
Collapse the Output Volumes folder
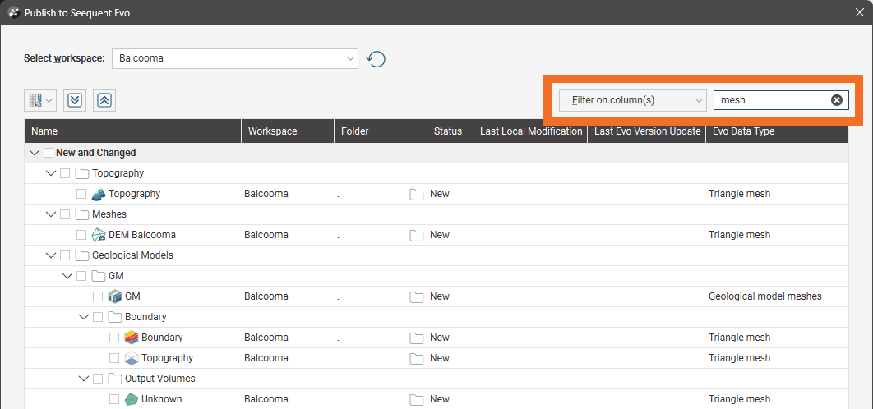tap(84, 379)
